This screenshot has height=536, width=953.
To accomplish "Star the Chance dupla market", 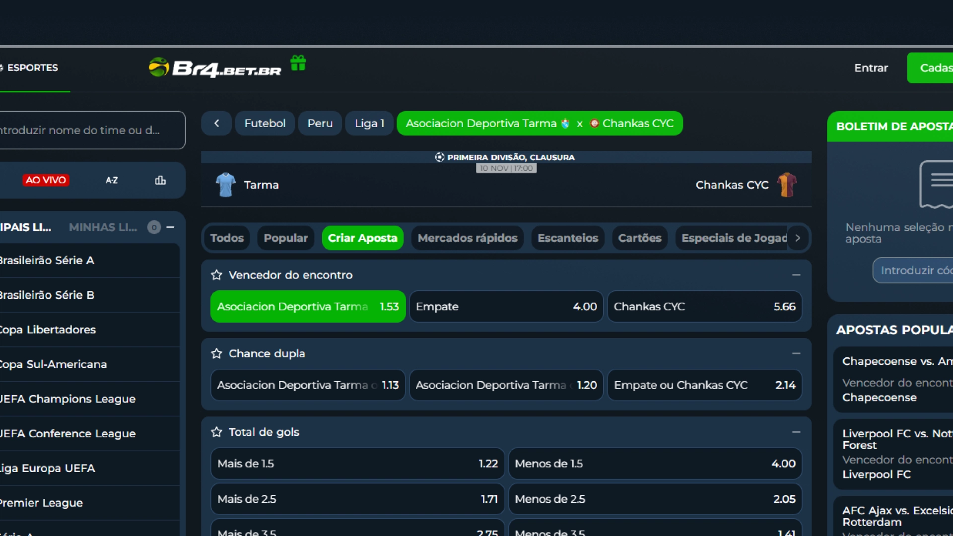I will 216,353.
